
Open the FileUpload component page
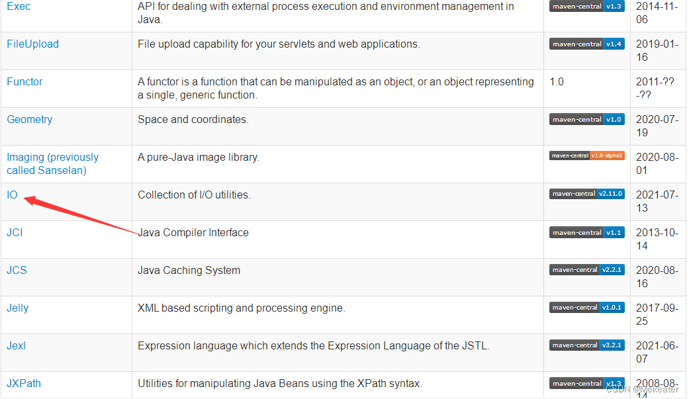coord(32,44)
